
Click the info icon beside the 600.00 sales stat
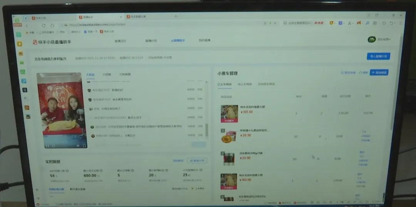[101, 171]
